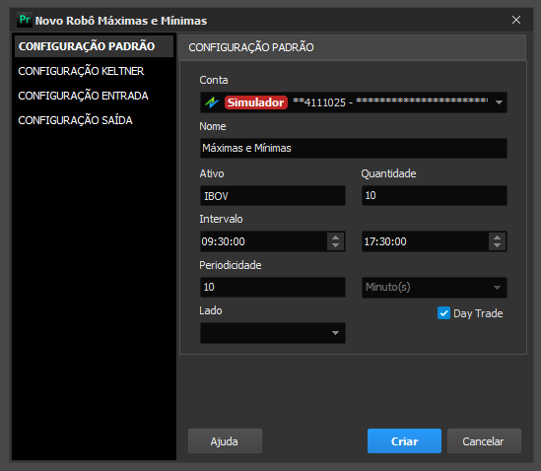Click the green-blue account logo icon

pyautogui.click(x=212, y=102)
